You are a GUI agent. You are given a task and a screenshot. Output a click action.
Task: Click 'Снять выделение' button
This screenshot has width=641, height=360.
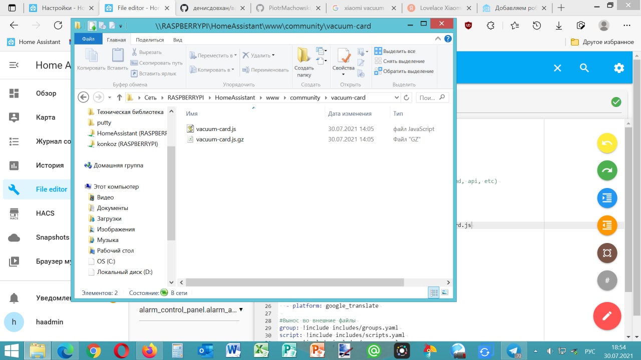click(400, 61)
